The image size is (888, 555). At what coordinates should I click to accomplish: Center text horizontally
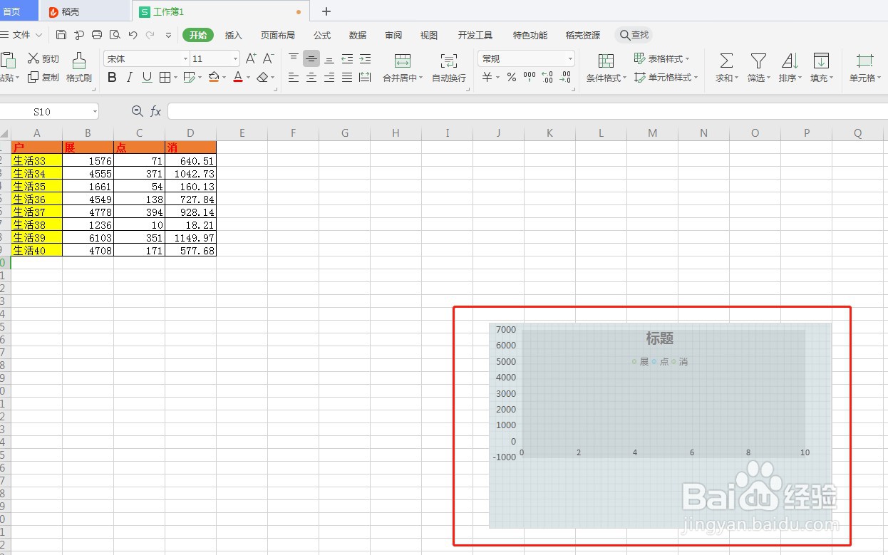(x=311, y=77)
